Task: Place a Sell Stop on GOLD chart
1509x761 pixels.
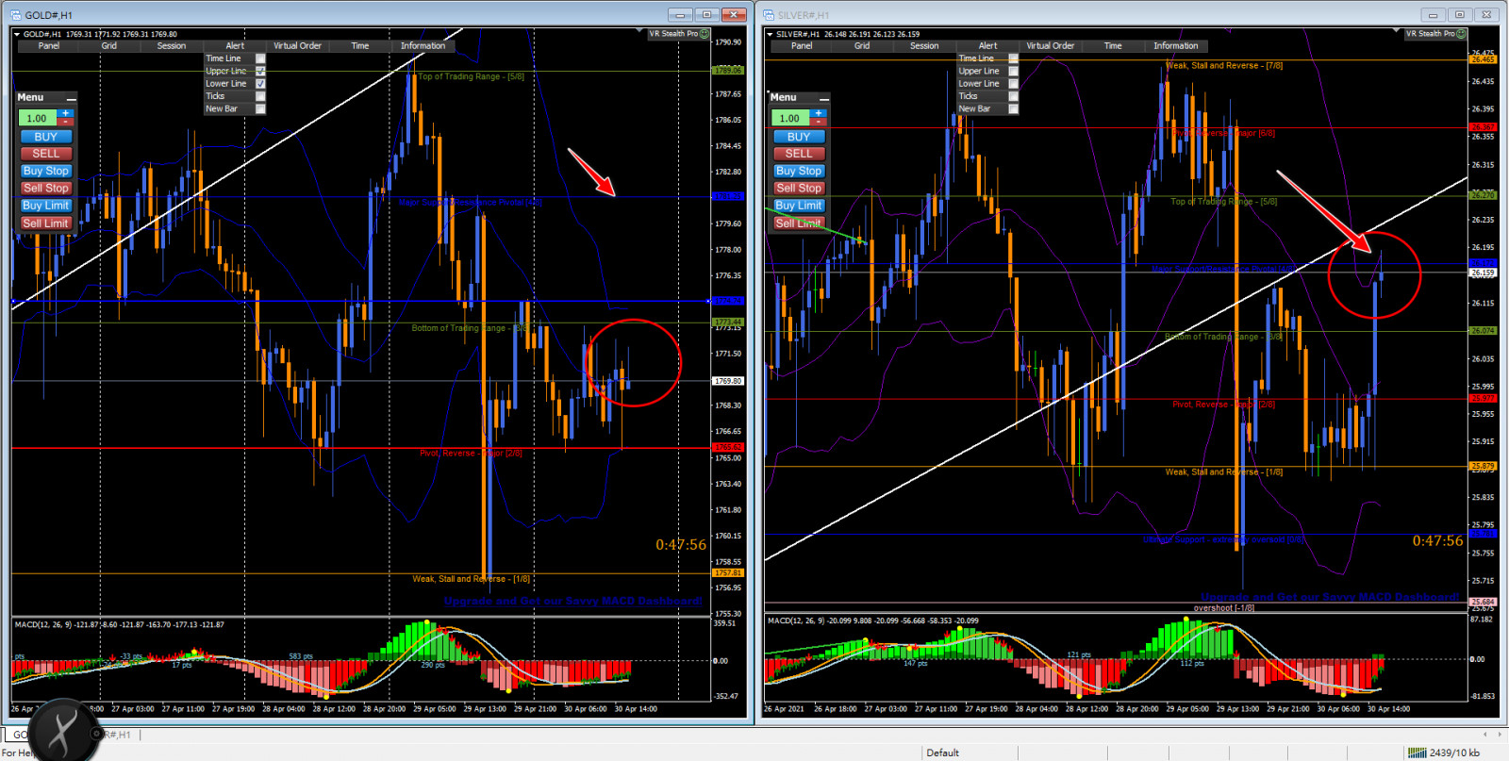Action: (46, 189)
